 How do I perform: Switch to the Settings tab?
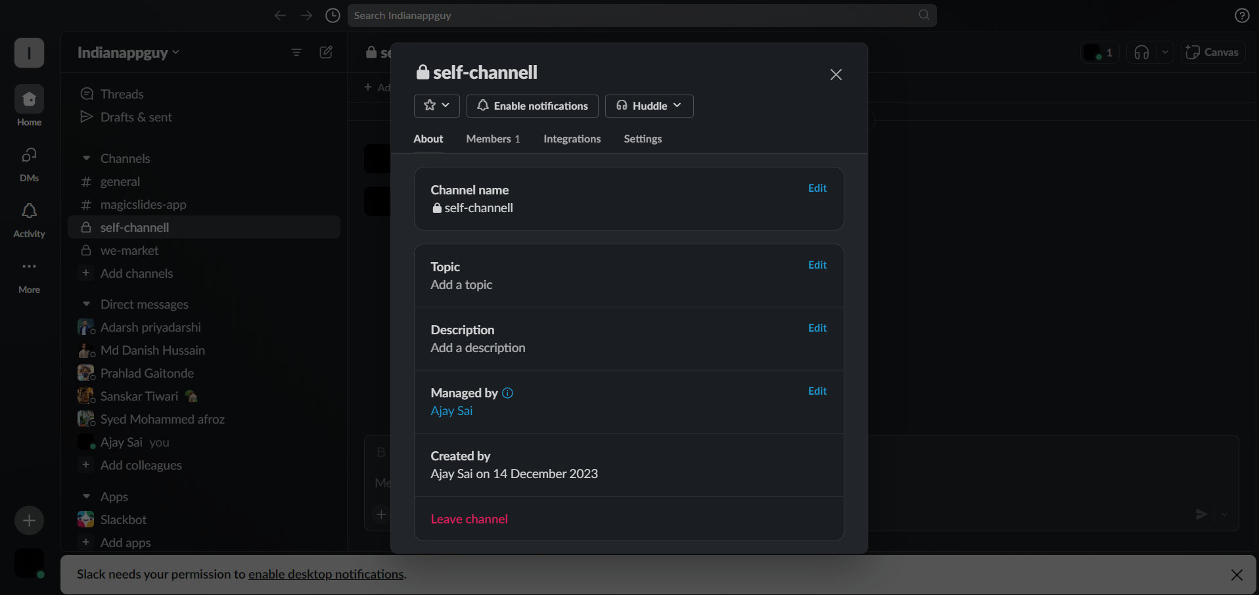tap(643, 139)
